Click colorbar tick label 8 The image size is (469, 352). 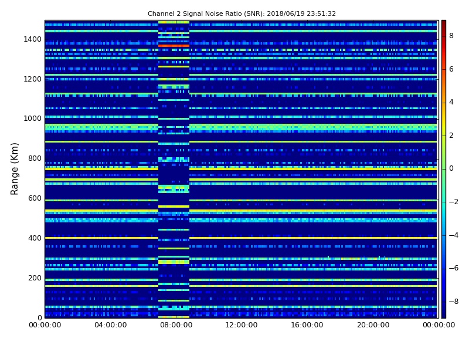pyautogui.click(x=451, y=36)
